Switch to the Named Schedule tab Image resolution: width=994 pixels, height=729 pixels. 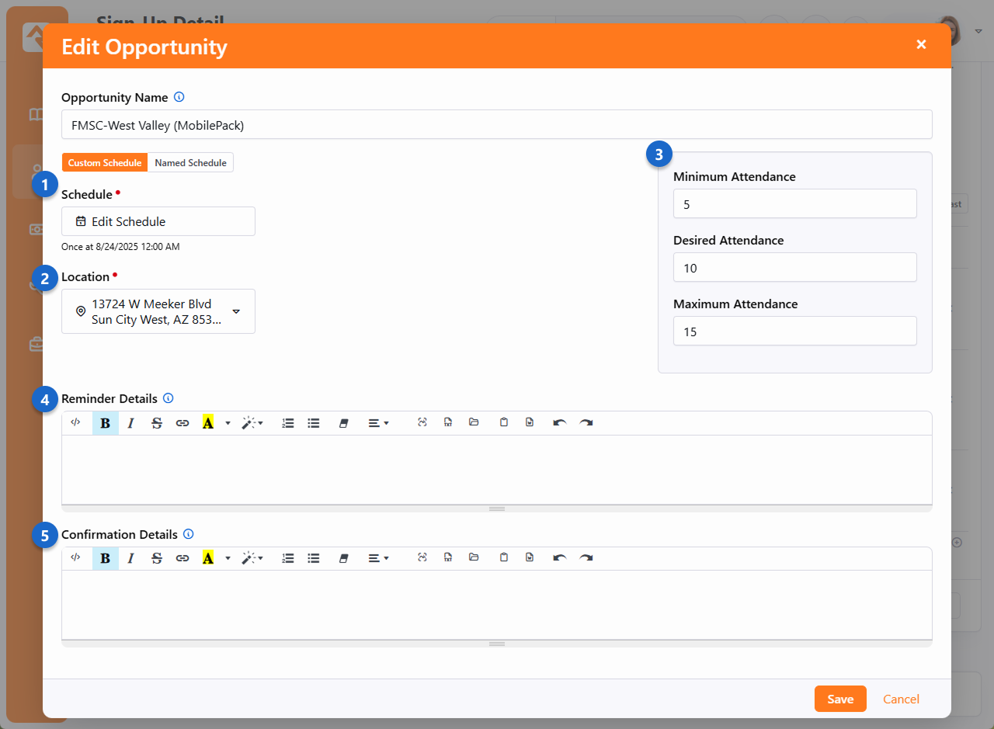(190, 163)
